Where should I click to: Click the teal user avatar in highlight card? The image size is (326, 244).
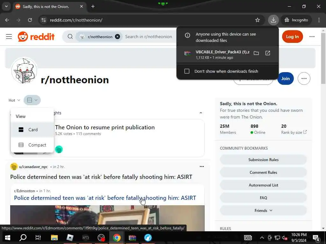(x=59, y=149)
